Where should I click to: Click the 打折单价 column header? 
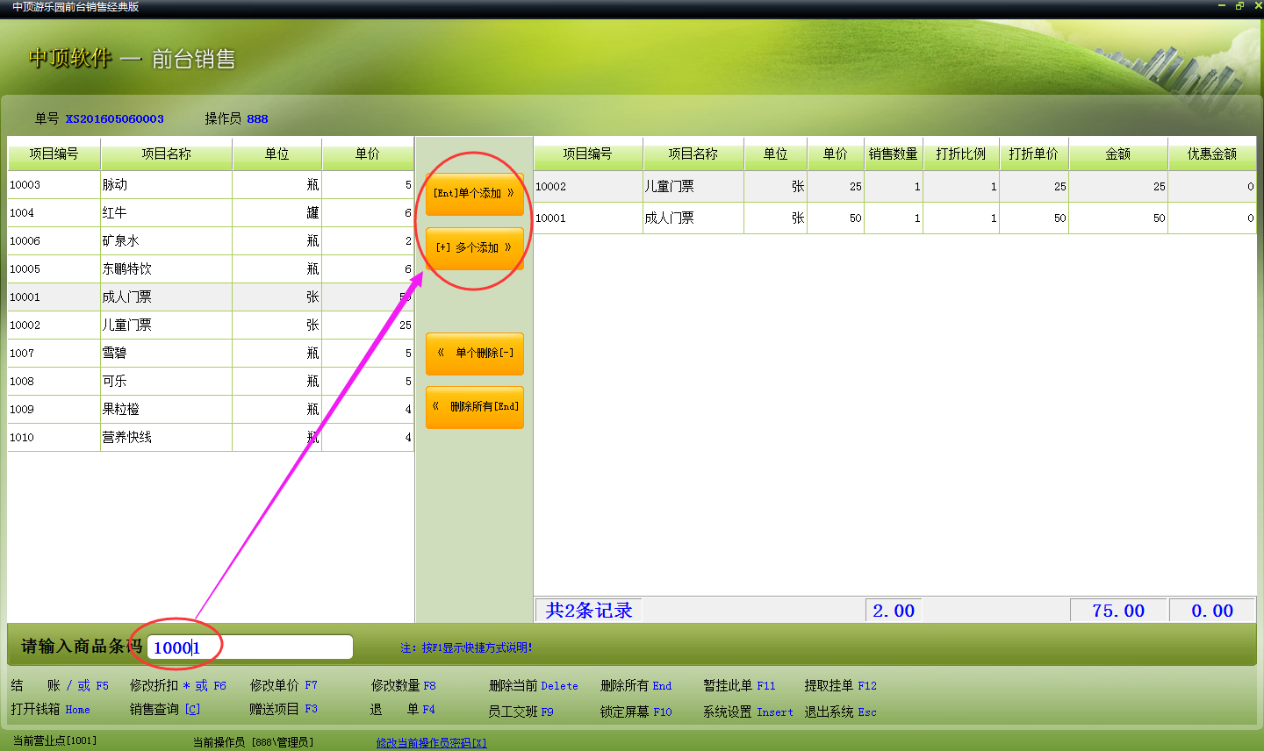1033,154
